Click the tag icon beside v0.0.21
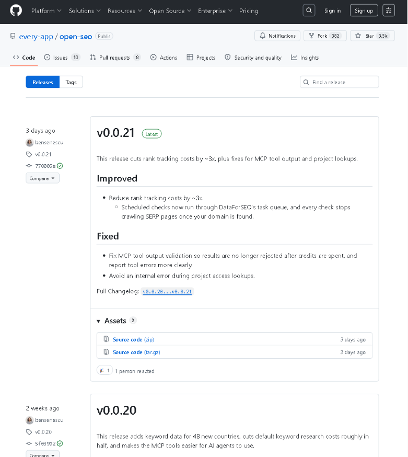 coord(29,154)
